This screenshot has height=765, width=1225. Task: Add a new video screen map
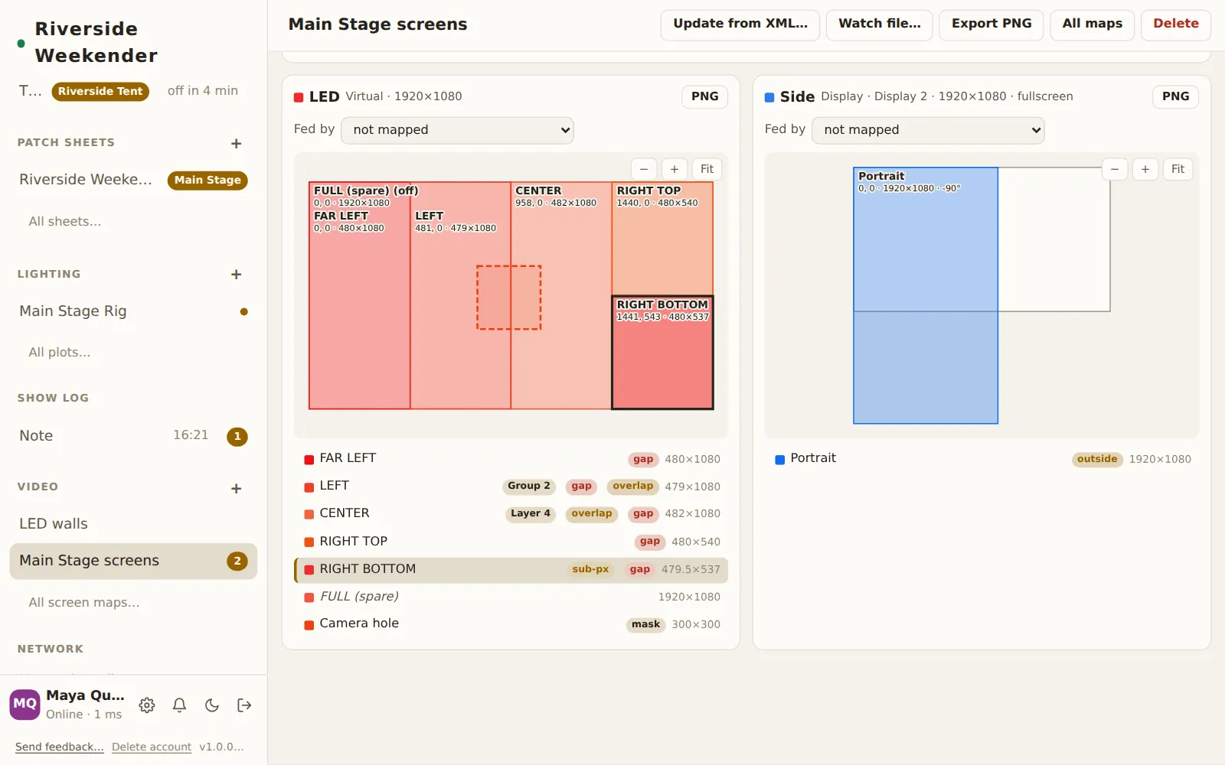236,488
